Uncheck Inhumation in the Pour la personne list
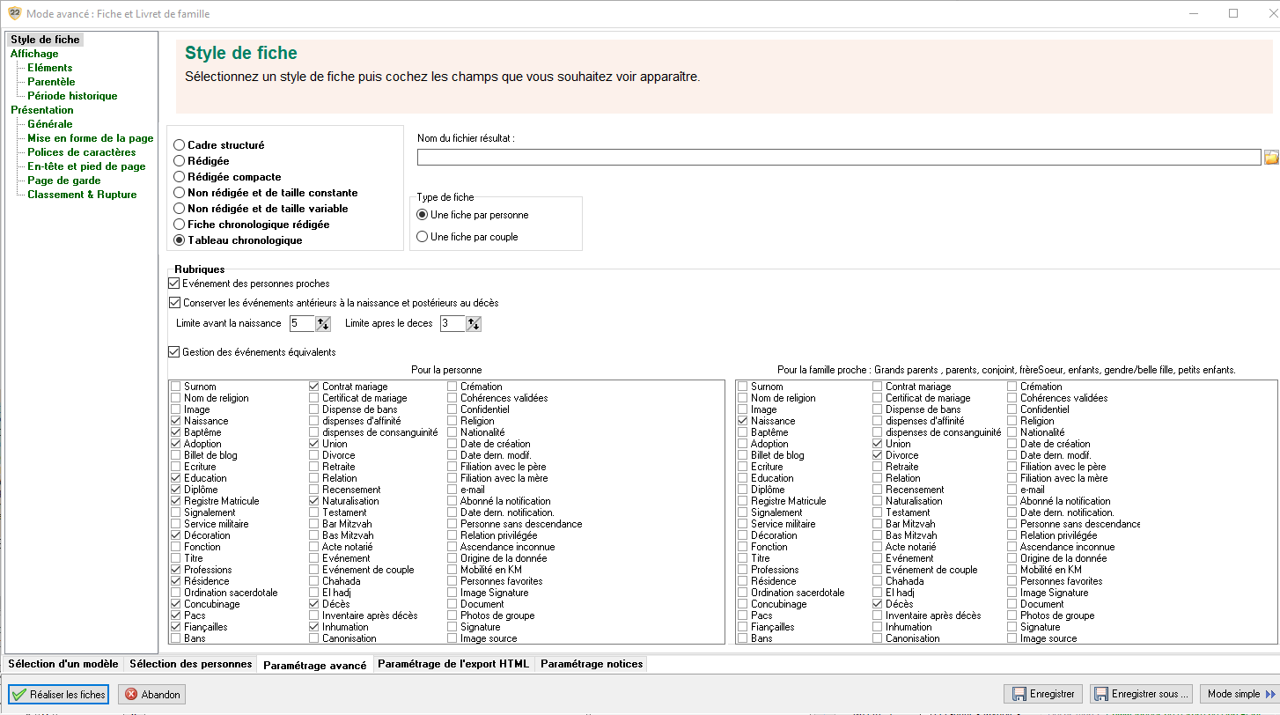The image size is (1280, 715). [314, 627]
